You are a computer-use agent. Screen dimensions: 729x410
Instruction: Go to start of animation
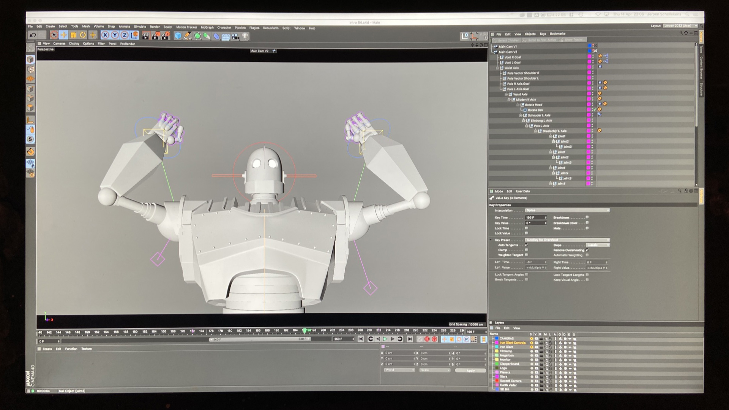(361, 339)
